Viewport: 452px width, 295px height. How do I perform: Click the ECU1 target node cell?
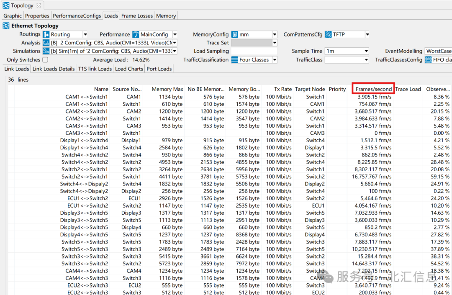318,206
